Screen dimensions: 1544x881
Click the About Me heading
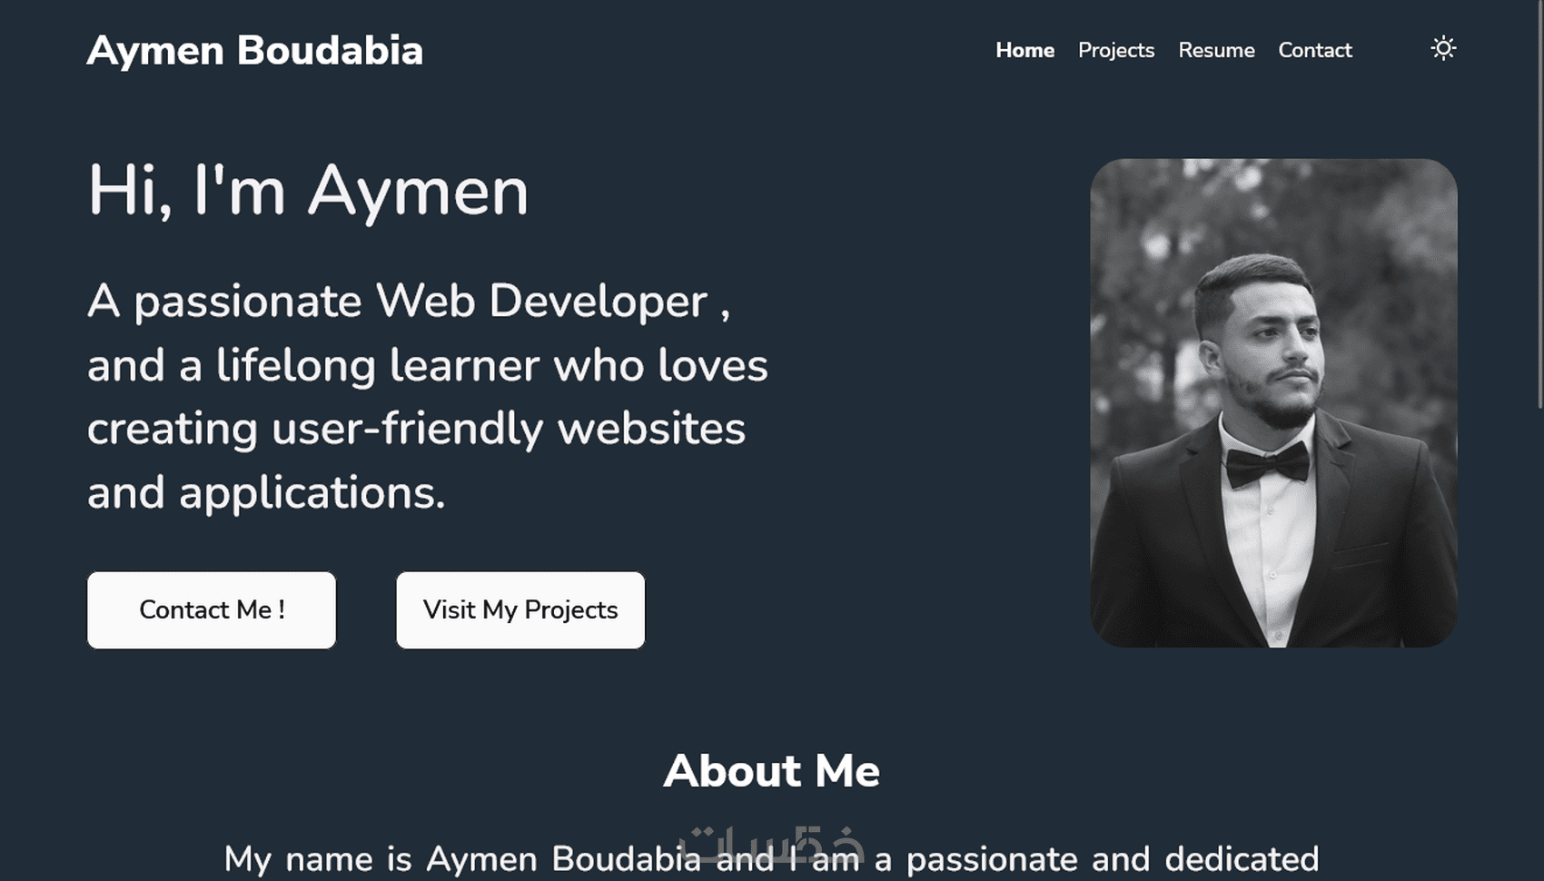pyautogui.click(x=771, y=771)
